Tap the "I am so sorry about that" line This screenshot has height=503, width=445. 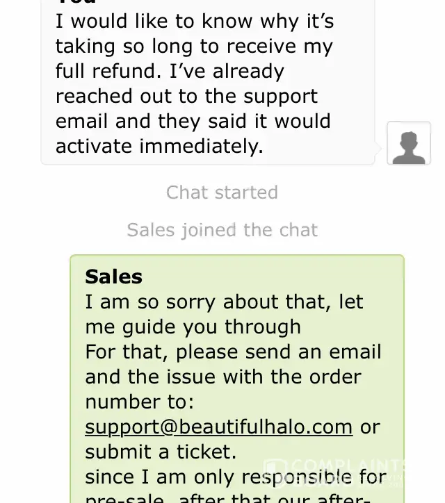pyautogui.click(x=224, y=302)
